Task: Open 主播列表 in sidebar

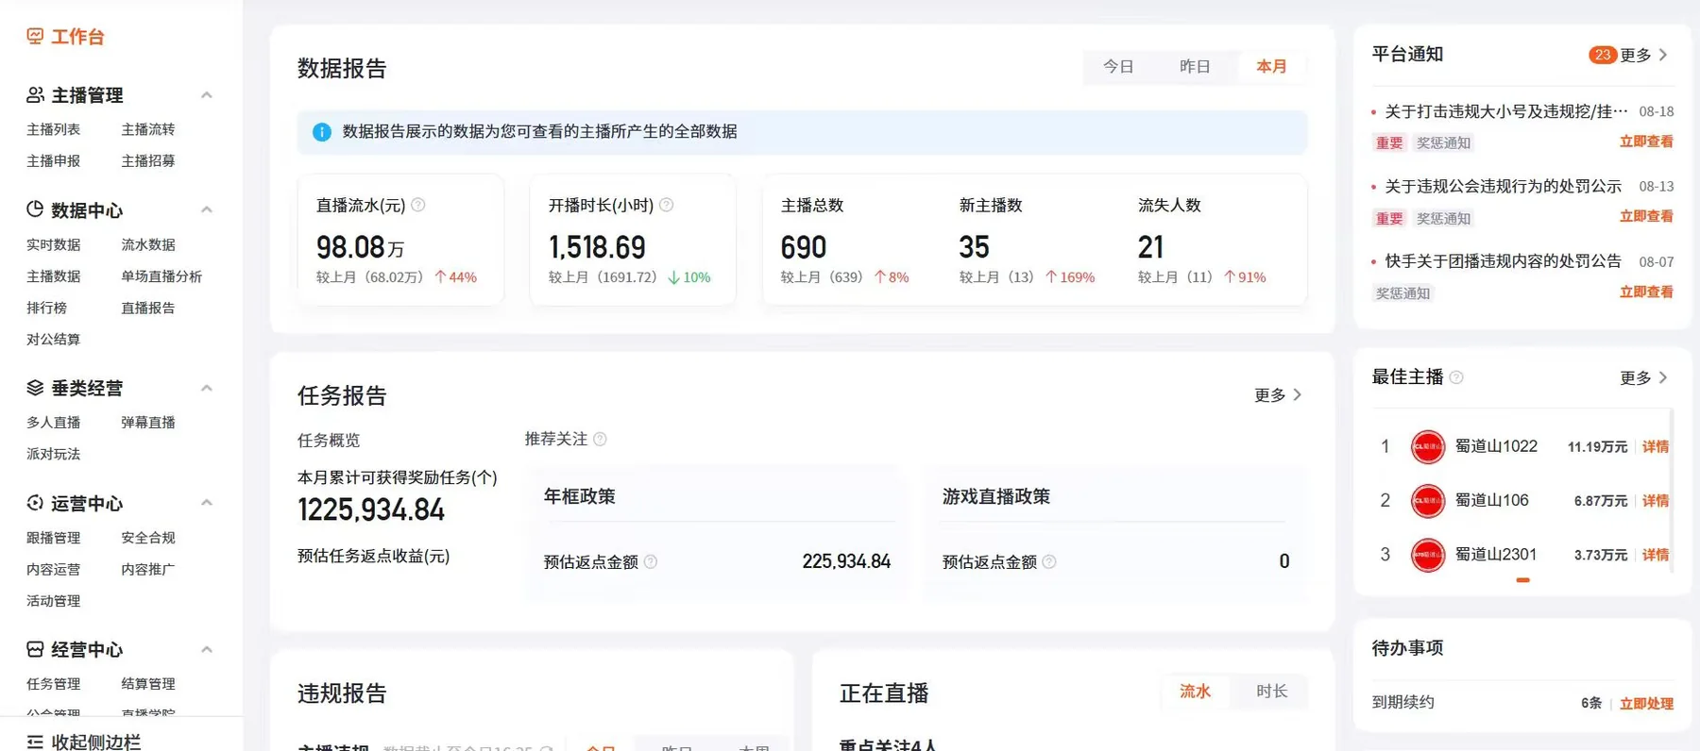Action: tap(54, 129)
